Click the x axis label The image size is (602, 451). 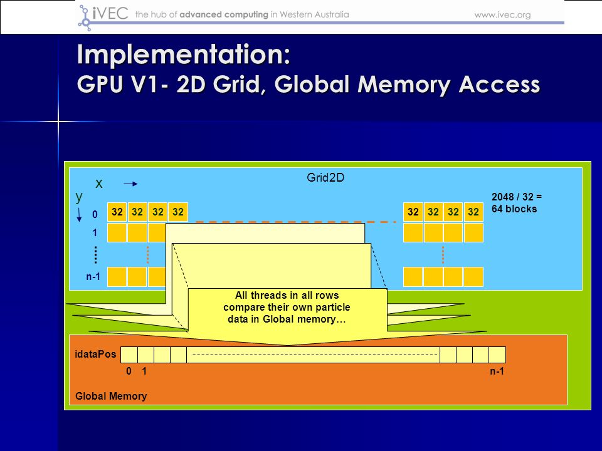(x=99, y=184)
